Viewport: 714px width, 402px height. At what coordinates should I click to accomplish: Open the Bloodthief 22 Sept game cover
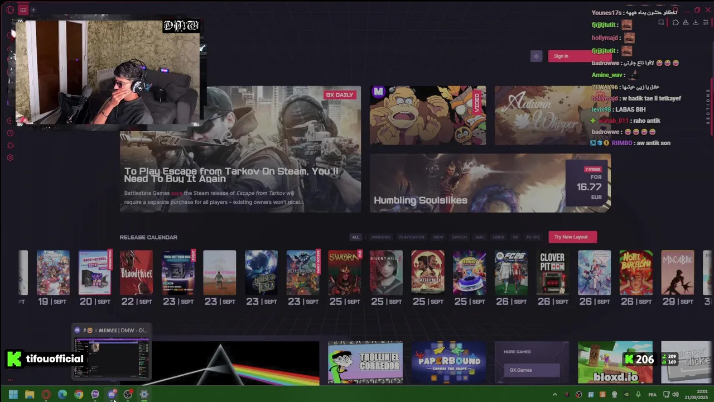pyautogui.click(x=136, y=272)
